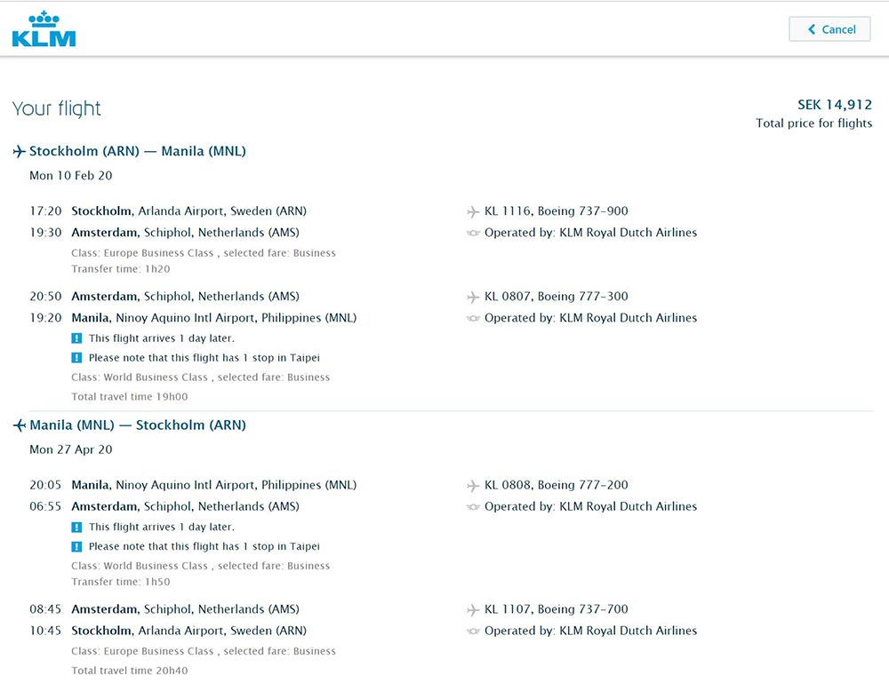Image resolution: width=889 pixels, height=683 pixels.
Task: Click the outbound 'Class: Europe Business Class' line
Action: [204, 253]
